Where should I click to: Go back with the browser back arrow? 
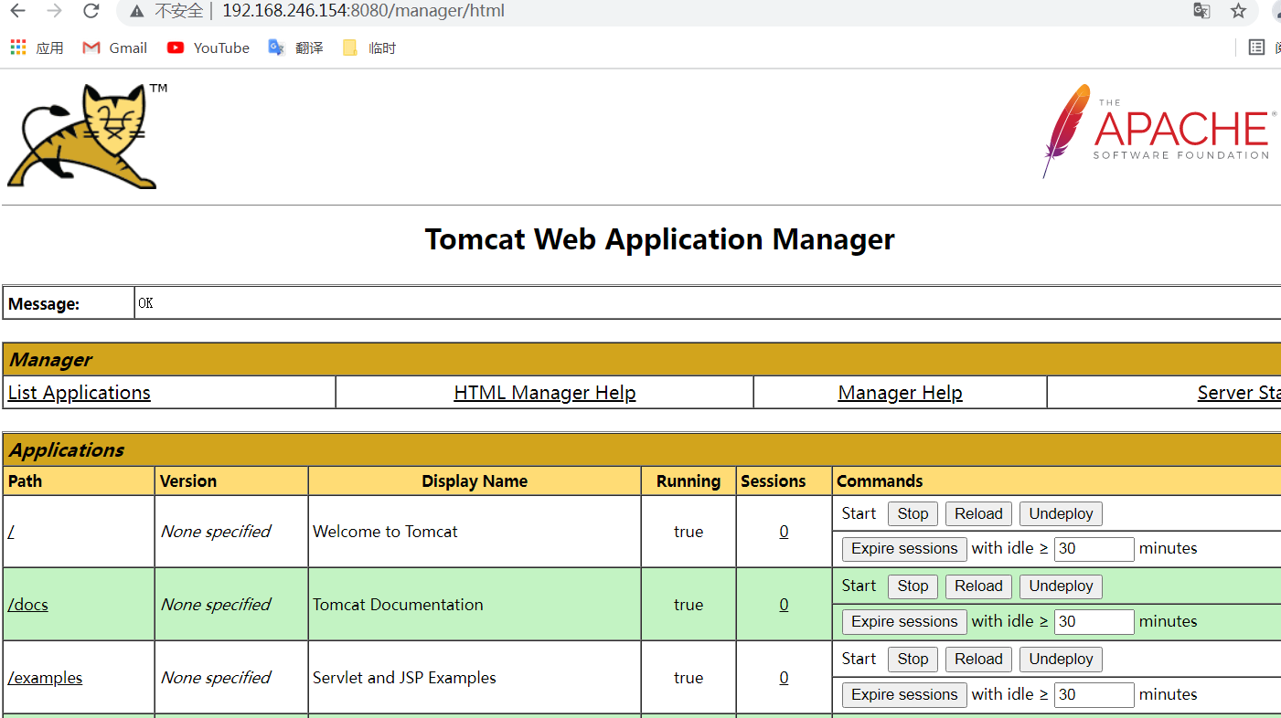18,11
